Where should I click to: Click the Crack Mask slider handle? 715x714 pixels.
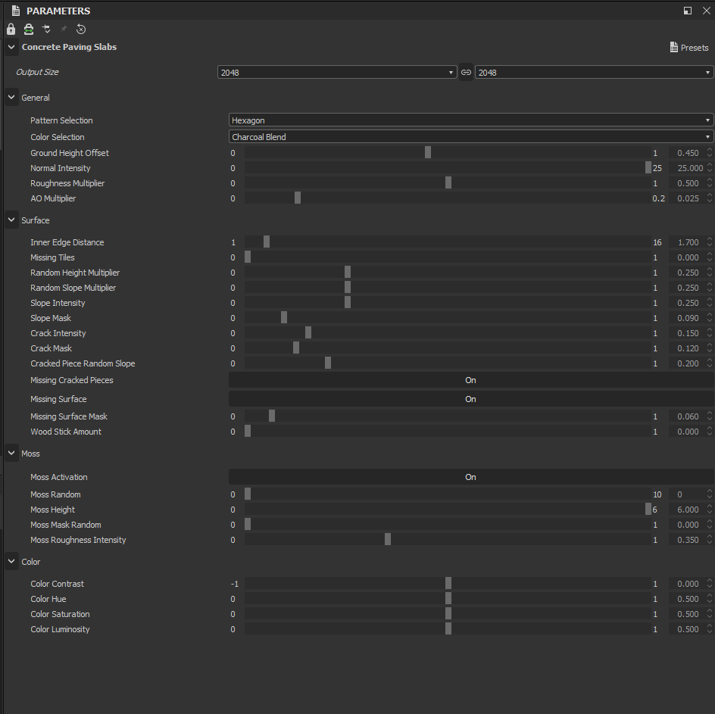pos(296,348)
